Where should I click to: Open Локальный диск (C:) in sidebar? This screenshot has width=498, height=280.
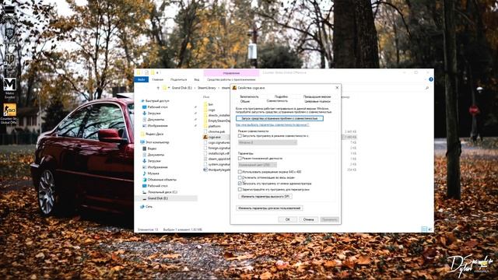coord(160,192)
